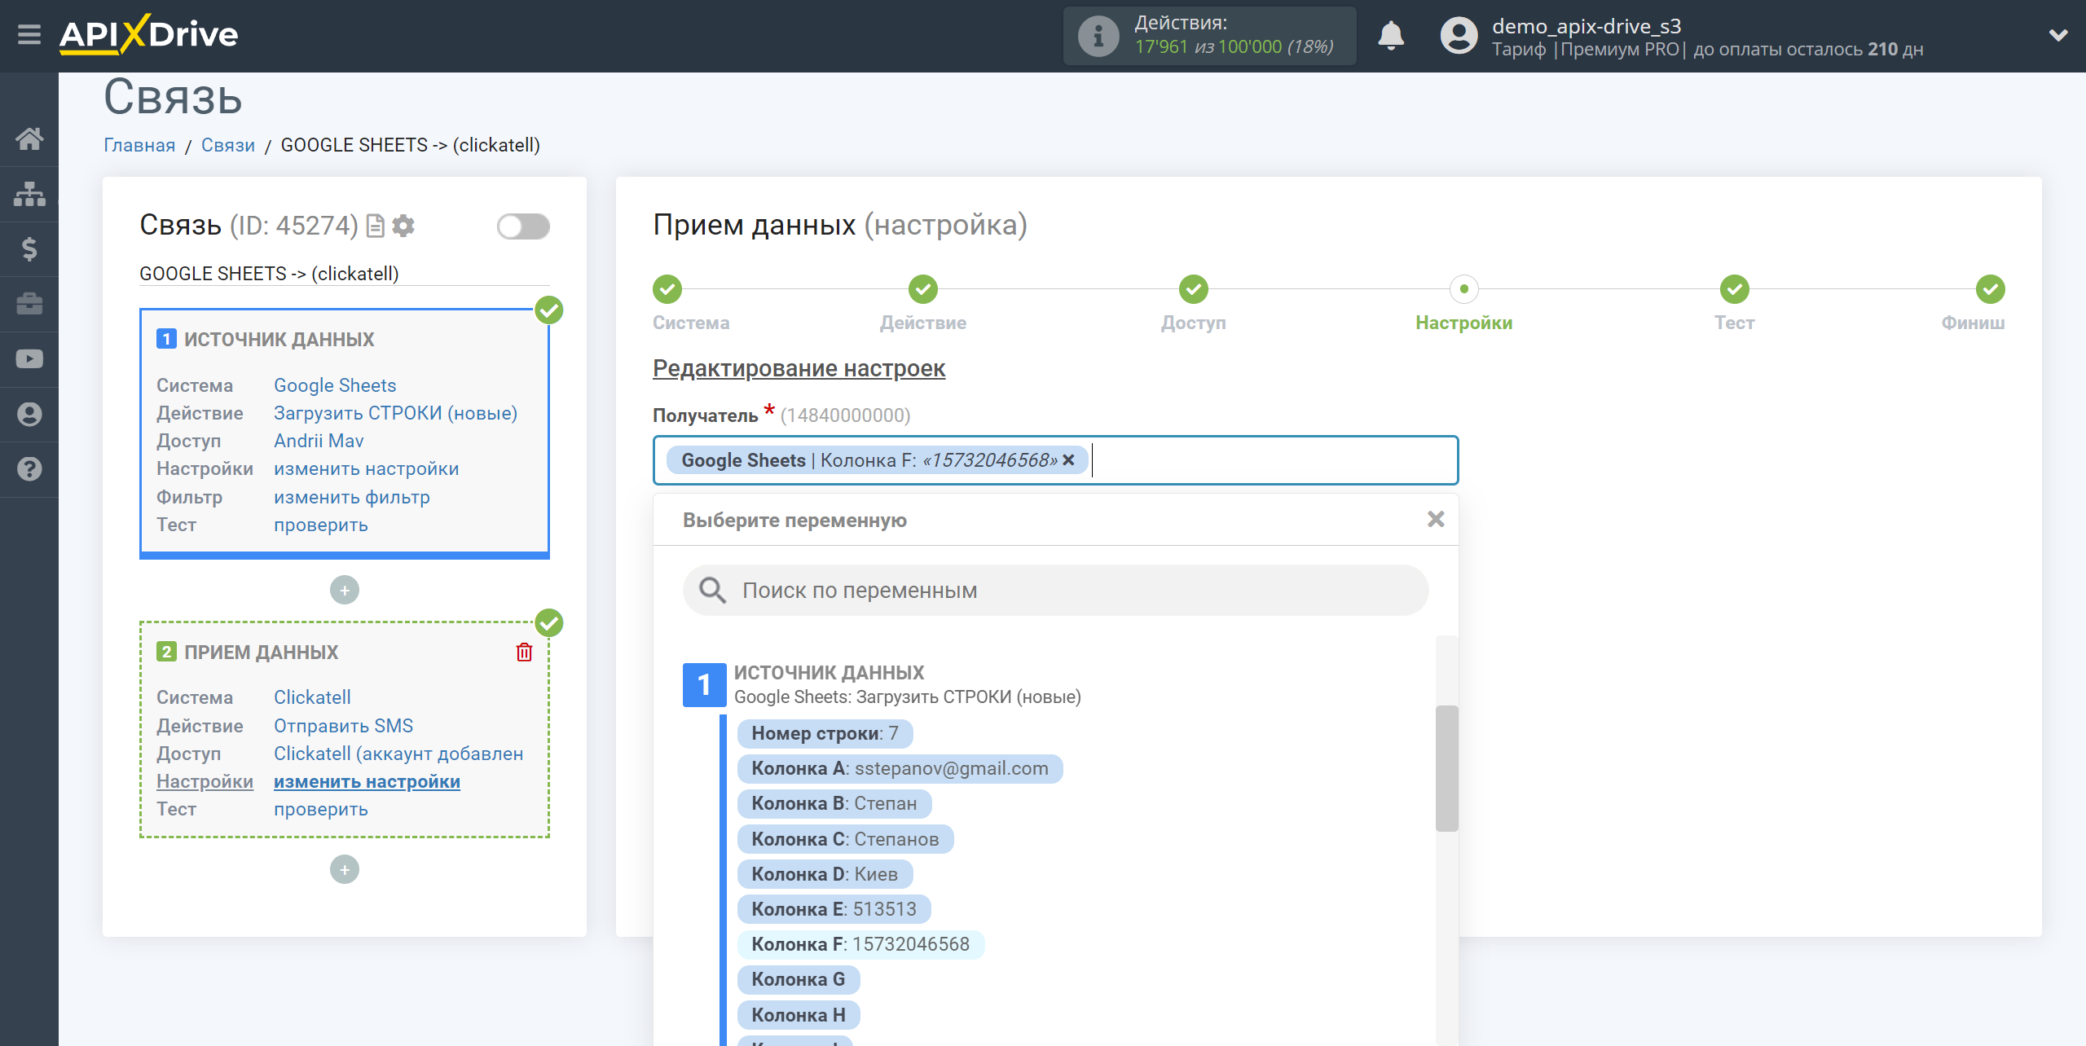Click the Отправить SMS action link
The width and height of the screenshot is (2086, 1046).
343,726
